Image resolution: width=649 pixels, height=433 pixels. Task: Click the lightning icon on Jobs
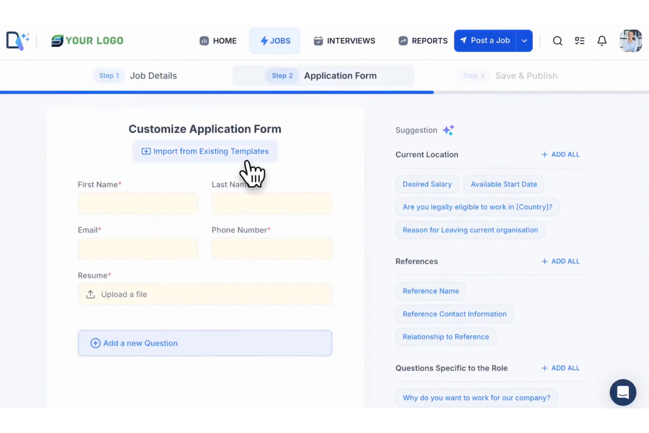coord(263,40)
